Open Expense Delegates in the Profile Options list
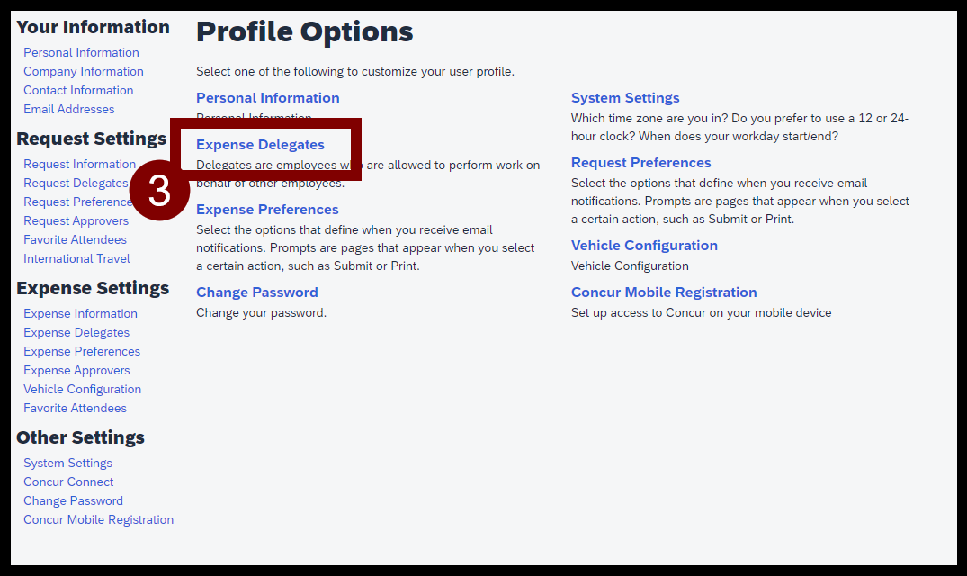Screen dimensions: 967x576 [x=260, y=144]
